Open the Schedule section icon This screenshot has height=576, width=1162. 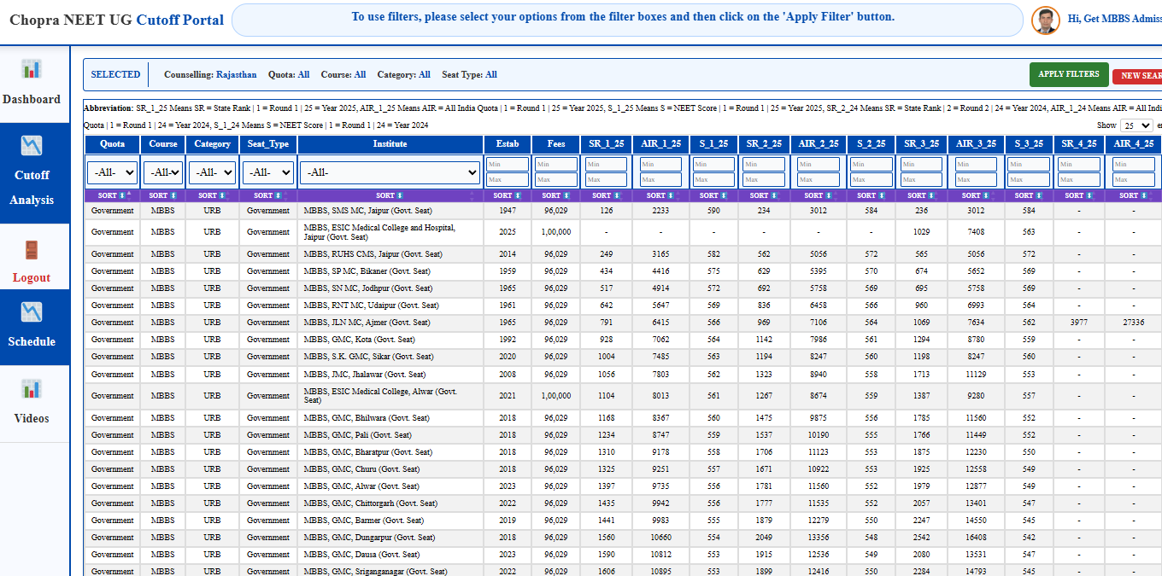[x=32, y=312]
